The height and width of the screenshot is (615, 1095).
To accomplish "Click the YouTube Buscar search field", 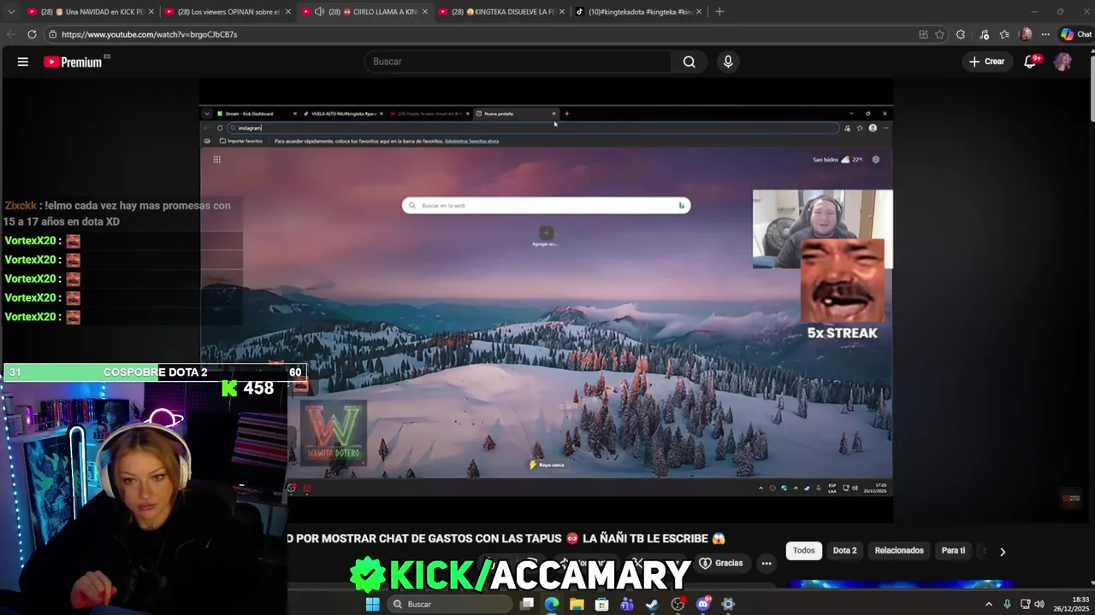I will tap(518, 61).
